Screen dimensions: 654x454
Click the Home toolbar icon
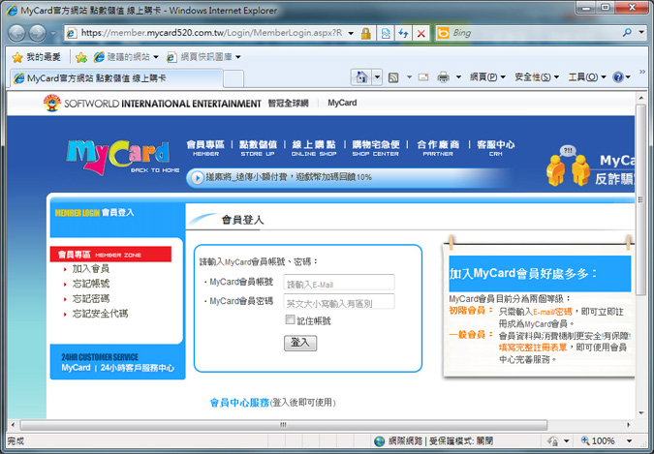click(360, 77)
